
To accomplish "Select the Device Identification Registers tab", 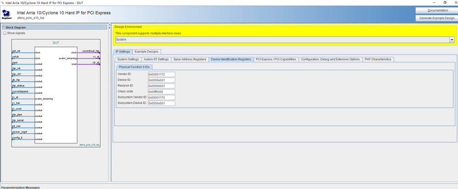I will pos(231,59).
